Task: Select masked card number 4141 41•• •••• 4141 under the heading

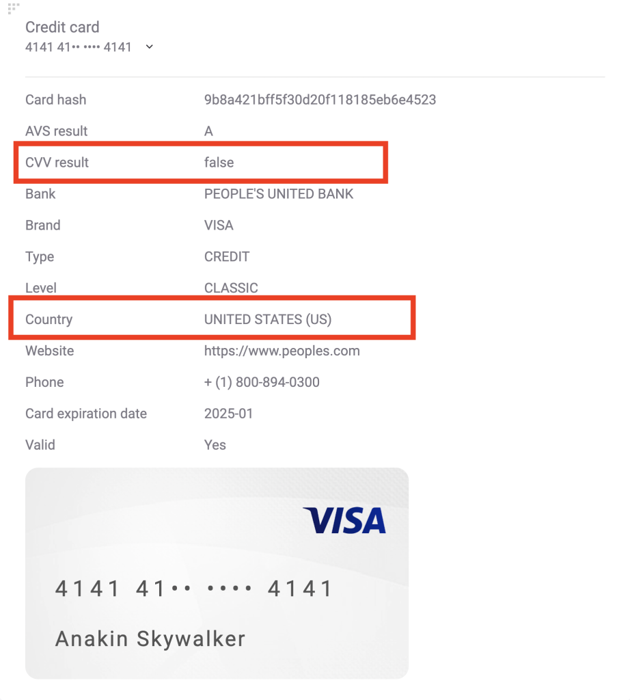Action: tap(79, 47)
